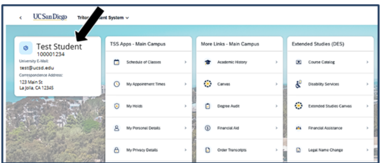
Task: Open the Schedule of Classes link
Action: (x=144, y=62)
